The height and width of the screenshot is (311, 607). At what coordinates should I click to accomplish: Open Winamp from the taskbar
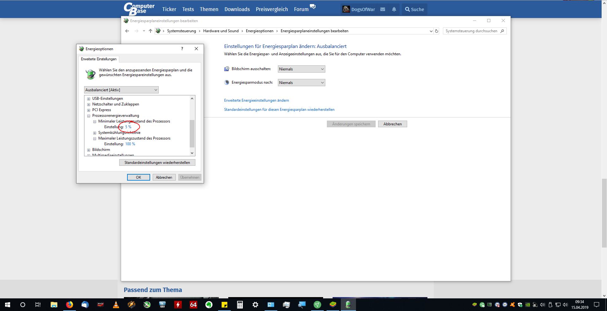(x=132, y=305)
